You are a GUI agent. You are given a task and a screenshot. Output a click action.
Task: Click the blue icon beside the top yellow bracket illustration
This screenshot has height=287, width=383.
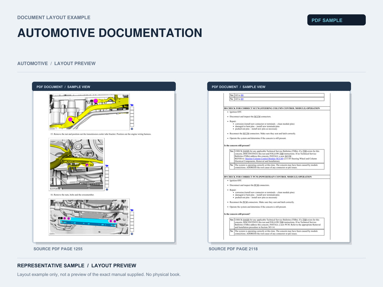click(x=132, y=105)
